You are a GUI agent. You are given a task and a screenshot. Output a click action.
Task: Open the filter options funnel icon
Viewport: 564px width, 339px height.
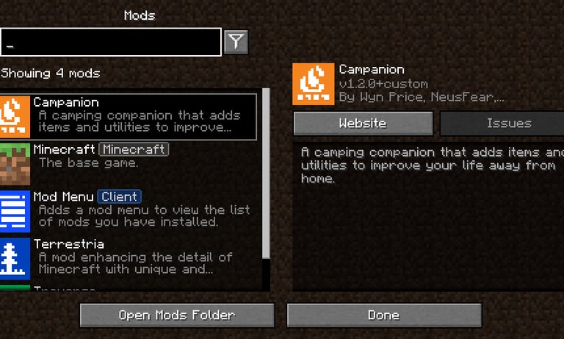click(x=236, y=42)
